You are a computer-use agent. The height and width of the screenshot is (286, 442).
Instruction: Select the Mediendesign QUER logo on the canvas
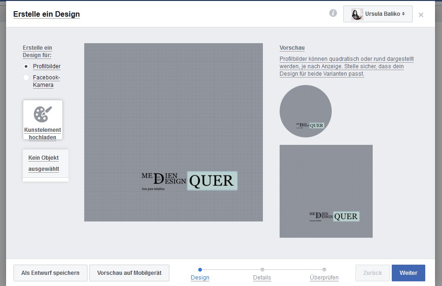189,181
